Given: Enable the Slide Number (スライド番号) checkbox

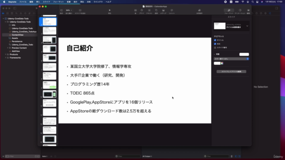Looking at the screenshot, I should click(x=215, y=48).
